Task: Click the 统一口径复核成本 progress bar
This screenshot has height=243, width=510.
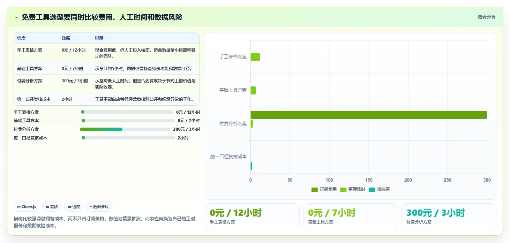Action: 128,138
